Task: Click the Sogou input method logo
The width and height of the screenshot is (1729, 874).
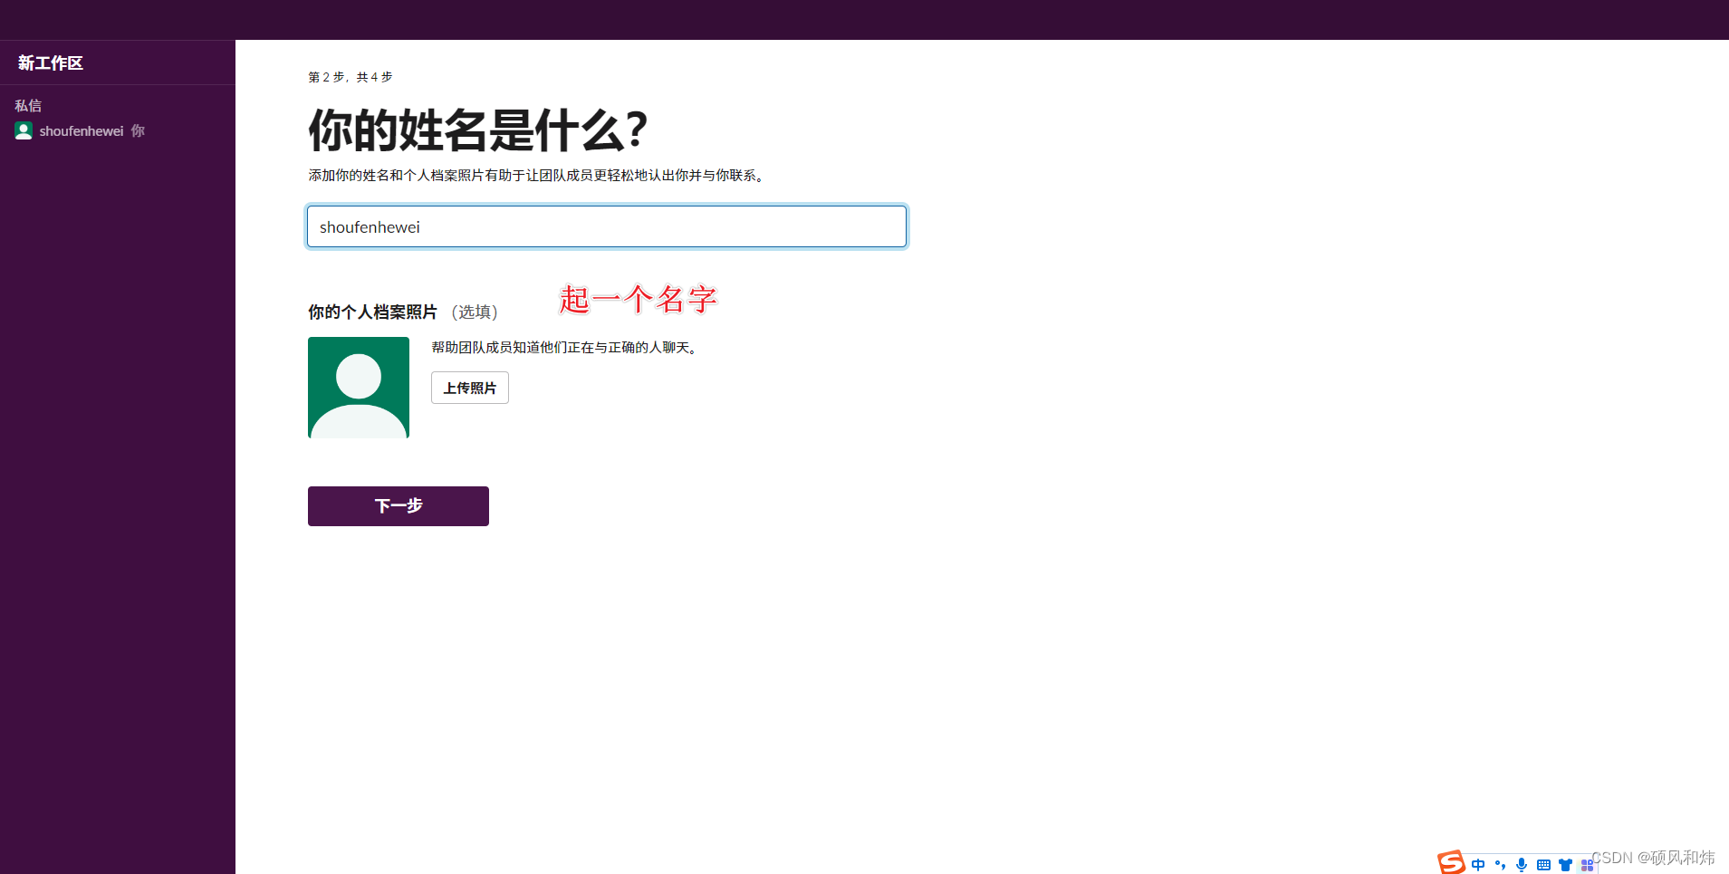Action: (x=1451, y=862)
